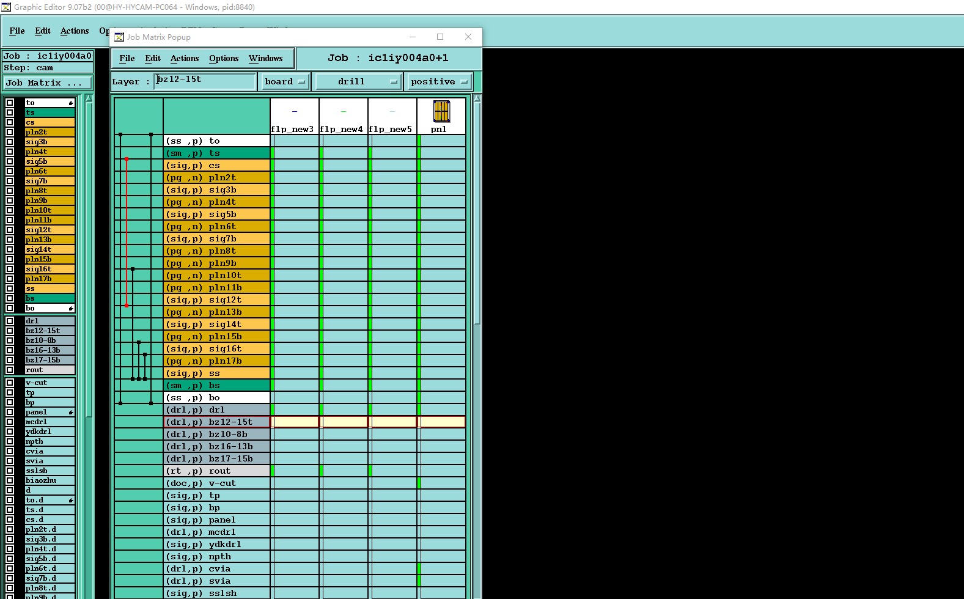Viewport: 964px width, 599px height.
Task: Toggle the checkbox beside layer 'drl'
Action: click(10, 321)
